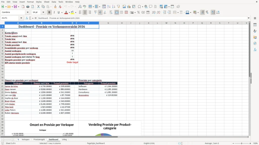
Task: Click the Print icon
Action: [28, 7]
